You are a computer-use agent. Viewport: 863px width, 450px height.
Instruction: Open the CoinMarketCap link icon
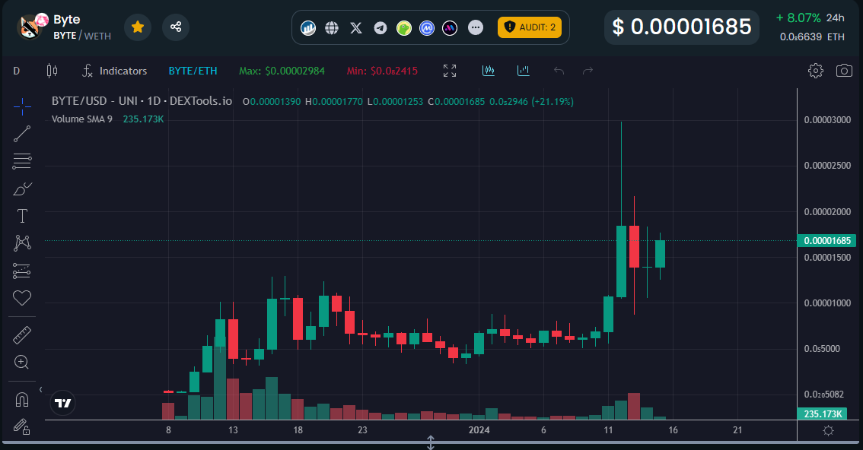tap(427, 27)
